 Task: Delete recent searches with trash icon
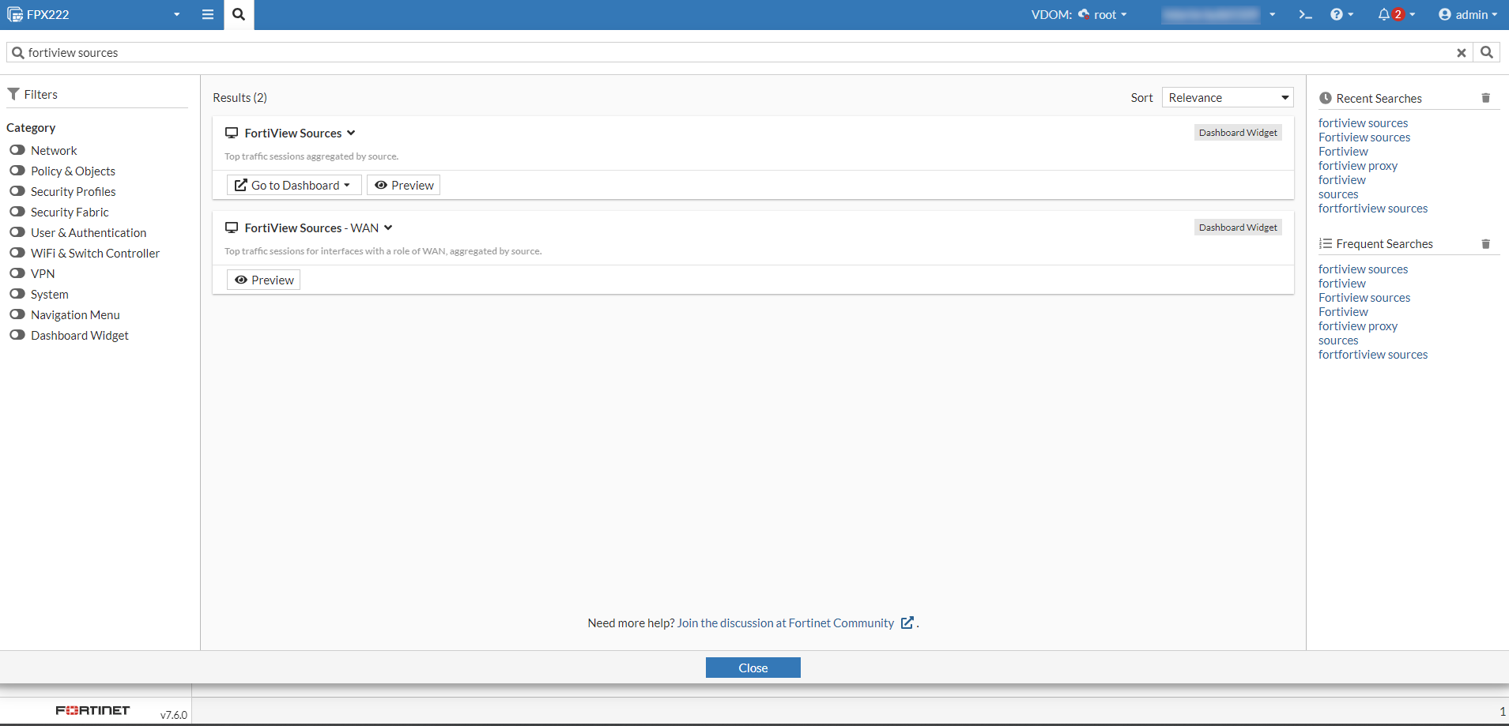point(1486,98)
